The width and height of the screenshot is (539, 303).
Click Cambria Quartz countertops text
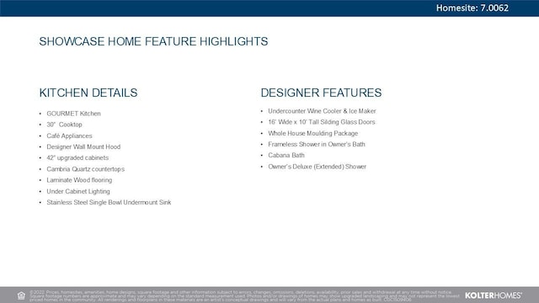(86, 169)
